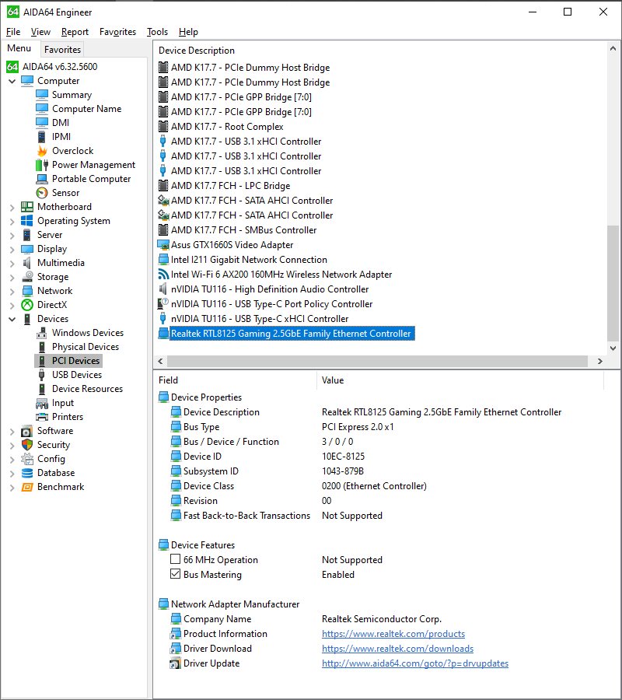The width and height of the screenshot is (622, 700).
Task: Select nVIDIA TU116 USB Type-C xHCI Controller row
Action: click(x=260, y=319)
